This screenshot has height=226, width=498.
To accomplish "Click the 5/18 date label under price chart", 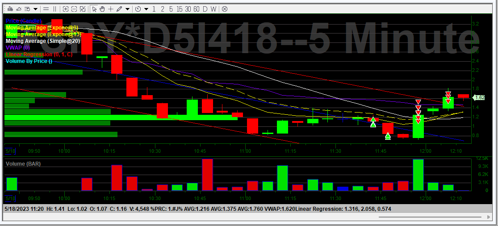I will point(10,151).
